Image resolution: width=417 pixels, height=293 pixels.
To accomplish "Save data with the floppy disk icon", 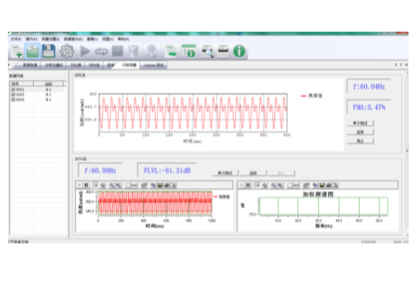I will pos(49,51).
